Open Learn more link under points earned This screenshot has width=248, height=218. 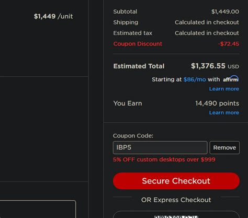(224, 112)
